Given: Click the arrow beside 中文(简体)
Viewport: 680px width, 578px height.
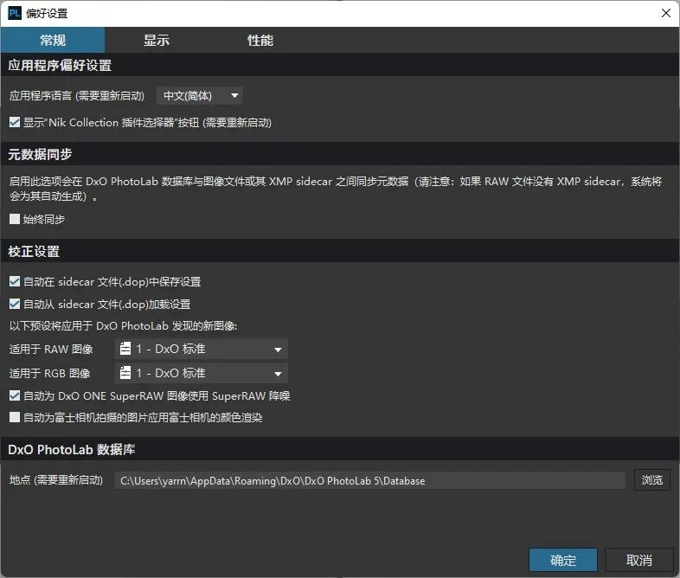Looking at the screenshot, I should pyautogui.click(x=234, y=95).
